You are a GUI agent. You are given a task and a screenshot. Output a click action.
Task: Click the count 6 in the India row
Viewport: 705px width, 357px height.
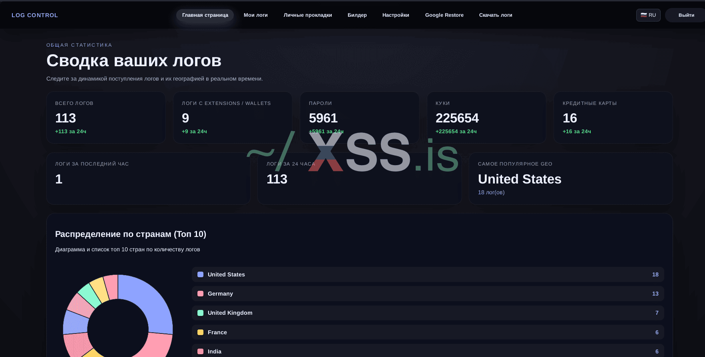(657, 351)
